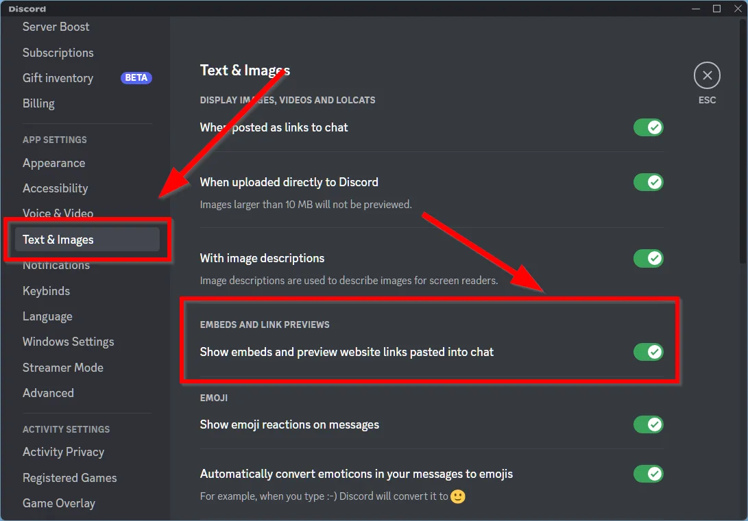
Task: Disable "Show emoji reactions on messages"
Action: [x=648, y=424]
